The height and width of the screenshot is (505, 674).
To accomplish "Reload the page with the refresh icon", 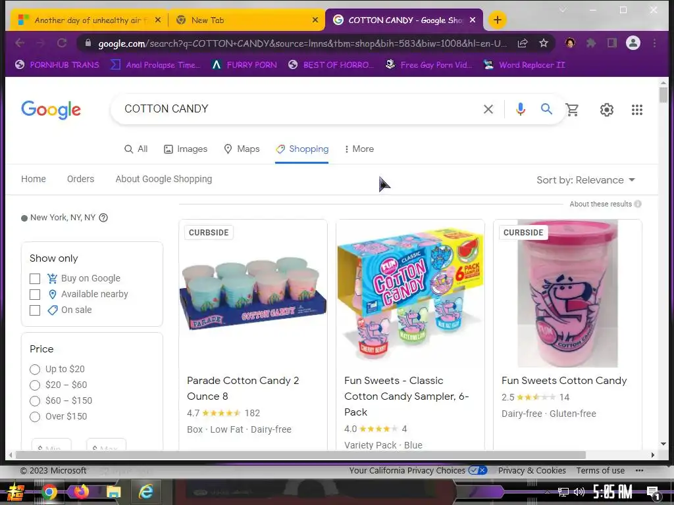I will coord(62,43).
